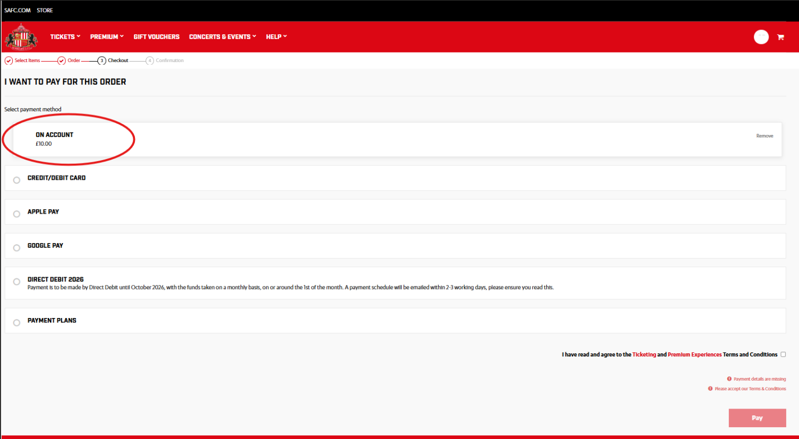Expand the Tickets dropdown menu

(65, 37)
